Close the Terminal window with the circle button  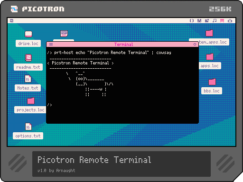[x=195, y=45]
